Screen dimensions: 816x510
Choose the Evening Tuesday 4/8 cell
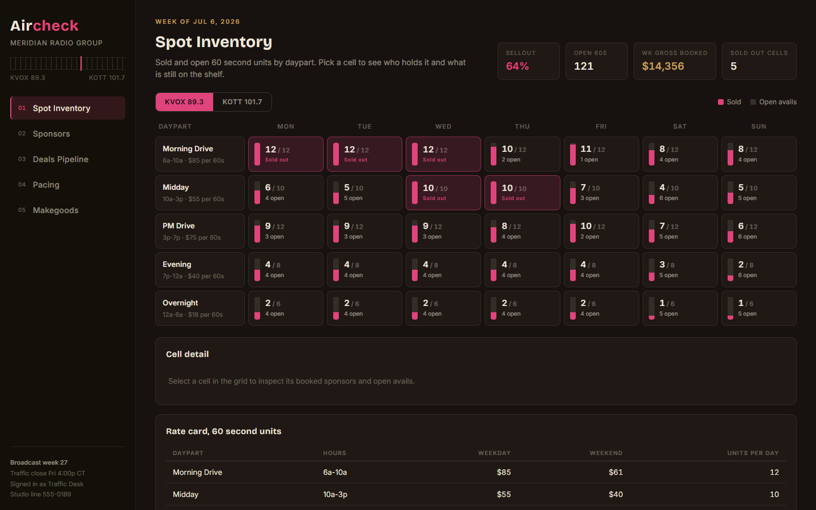point(364,270)
